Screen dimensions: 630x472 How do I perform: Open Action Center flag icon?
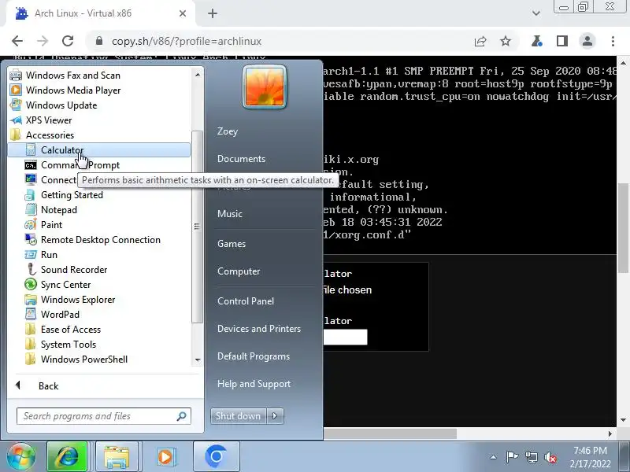[512, 457]
